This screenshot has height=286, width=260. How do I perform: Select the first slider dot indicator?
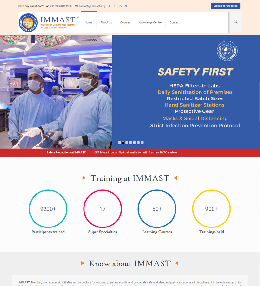(119, 143)
